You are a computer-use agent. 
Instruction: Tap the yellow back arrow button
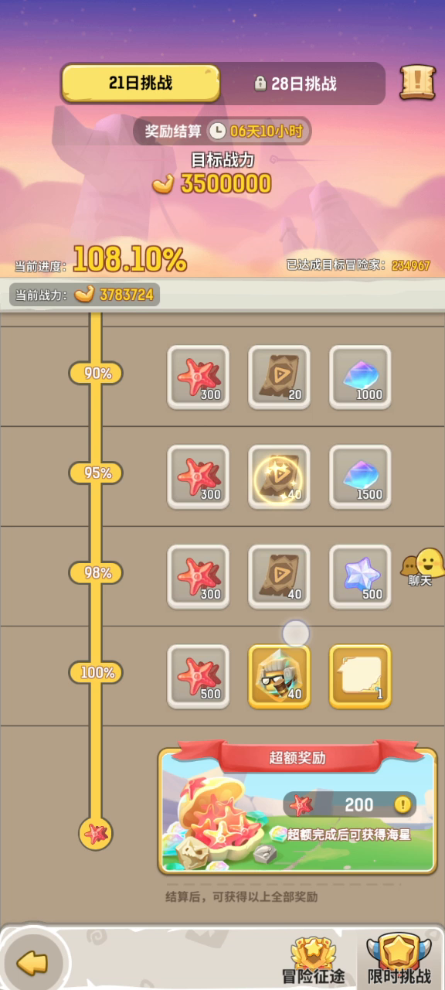pos(32,963)
